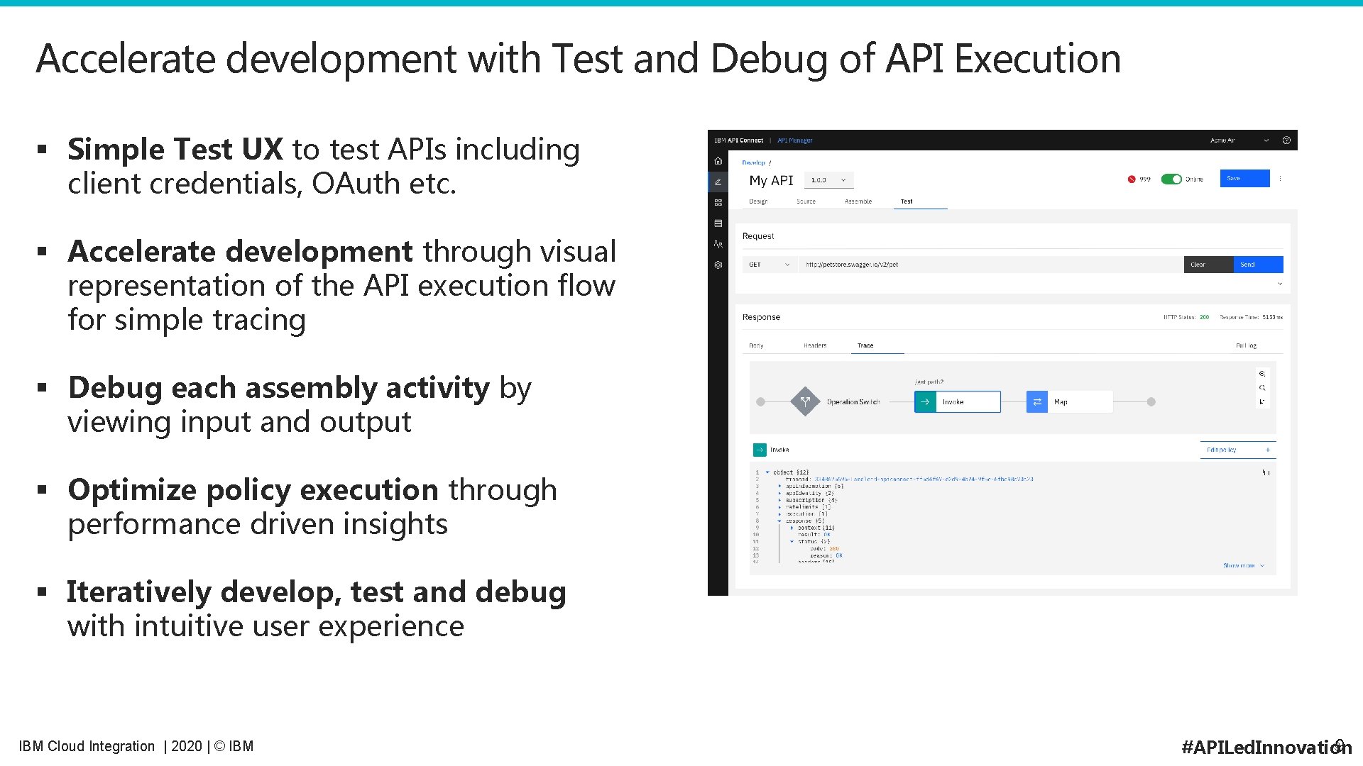Image resolution: width=1363 pixels, height=766 pixels.
Task: Expand the apiInformation node in JSON tree
Action: point(779,486)
